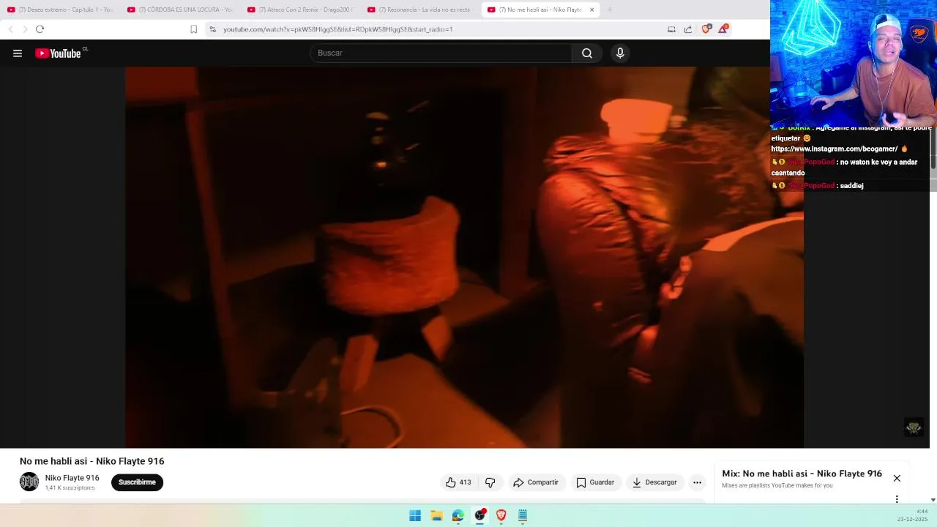Click page scrollbar down arrow
Viewport: 937px width, 527px height.
tap(933, 499)
